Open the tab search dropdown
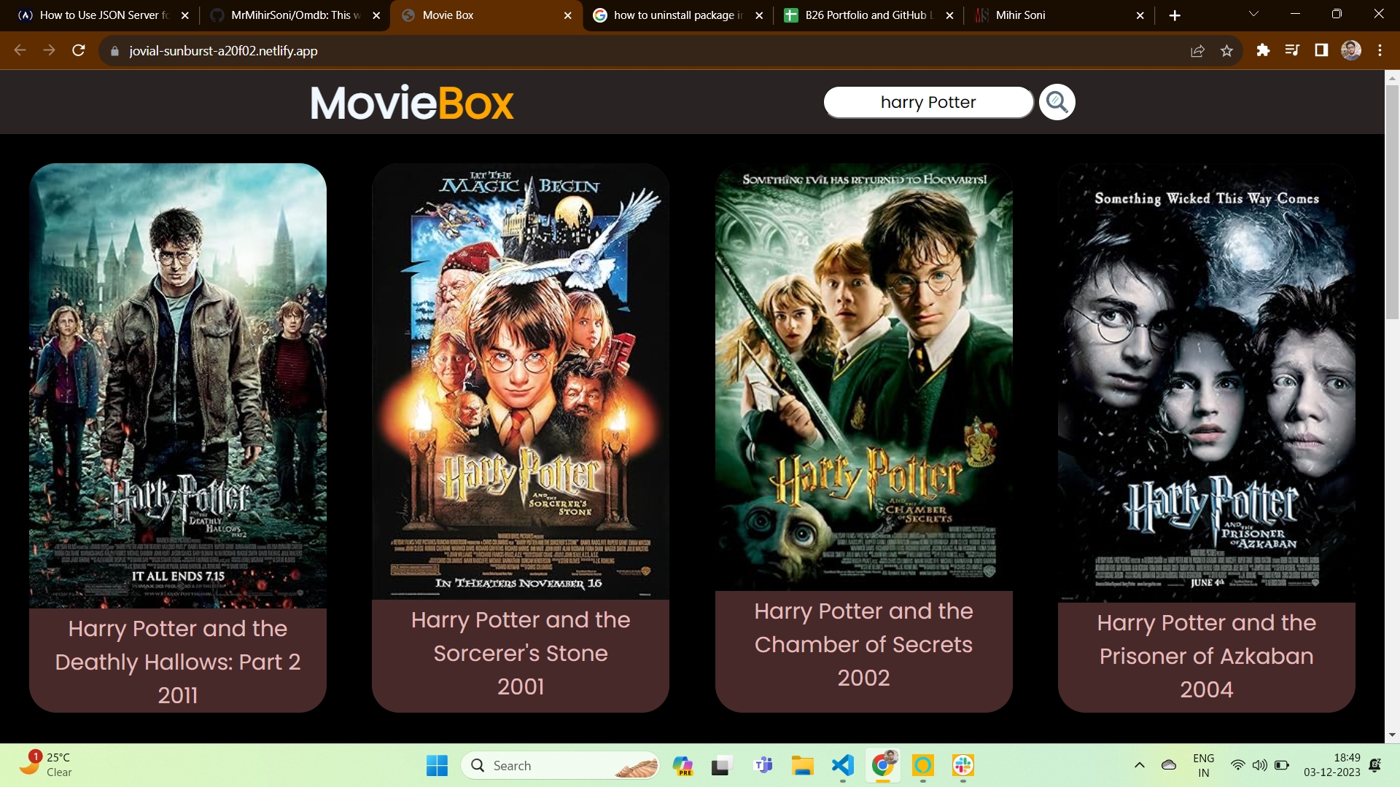 pos(1253,14)
